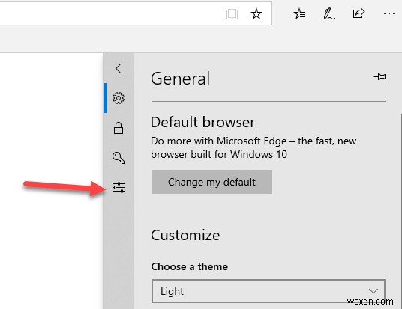
Task: Open the Privacy & security lock tab
Action: pos(118,128)
